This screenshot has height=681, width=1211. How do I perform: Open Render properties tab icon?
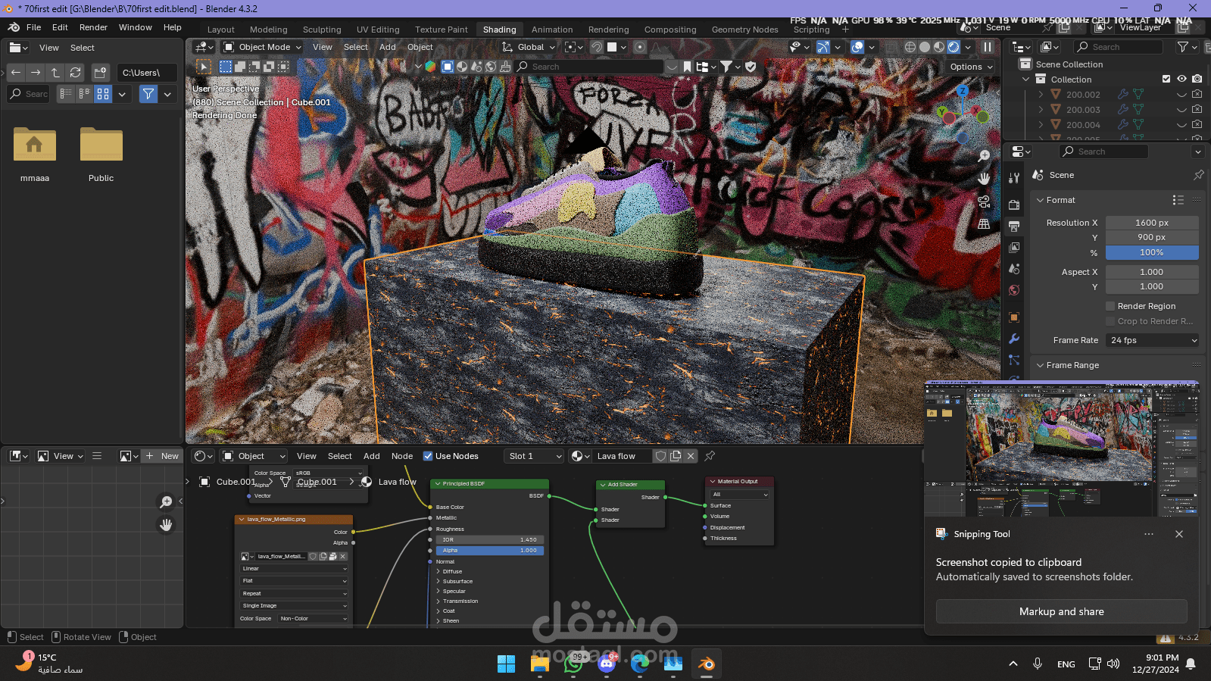pyautogui.click(x=1014, y=205)
